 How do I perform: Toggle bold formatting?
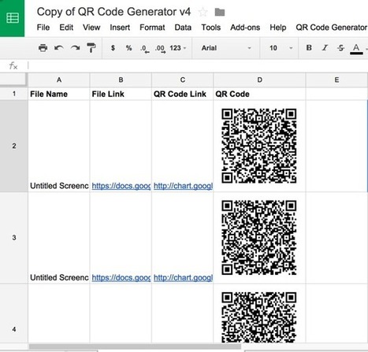[309, 48]
